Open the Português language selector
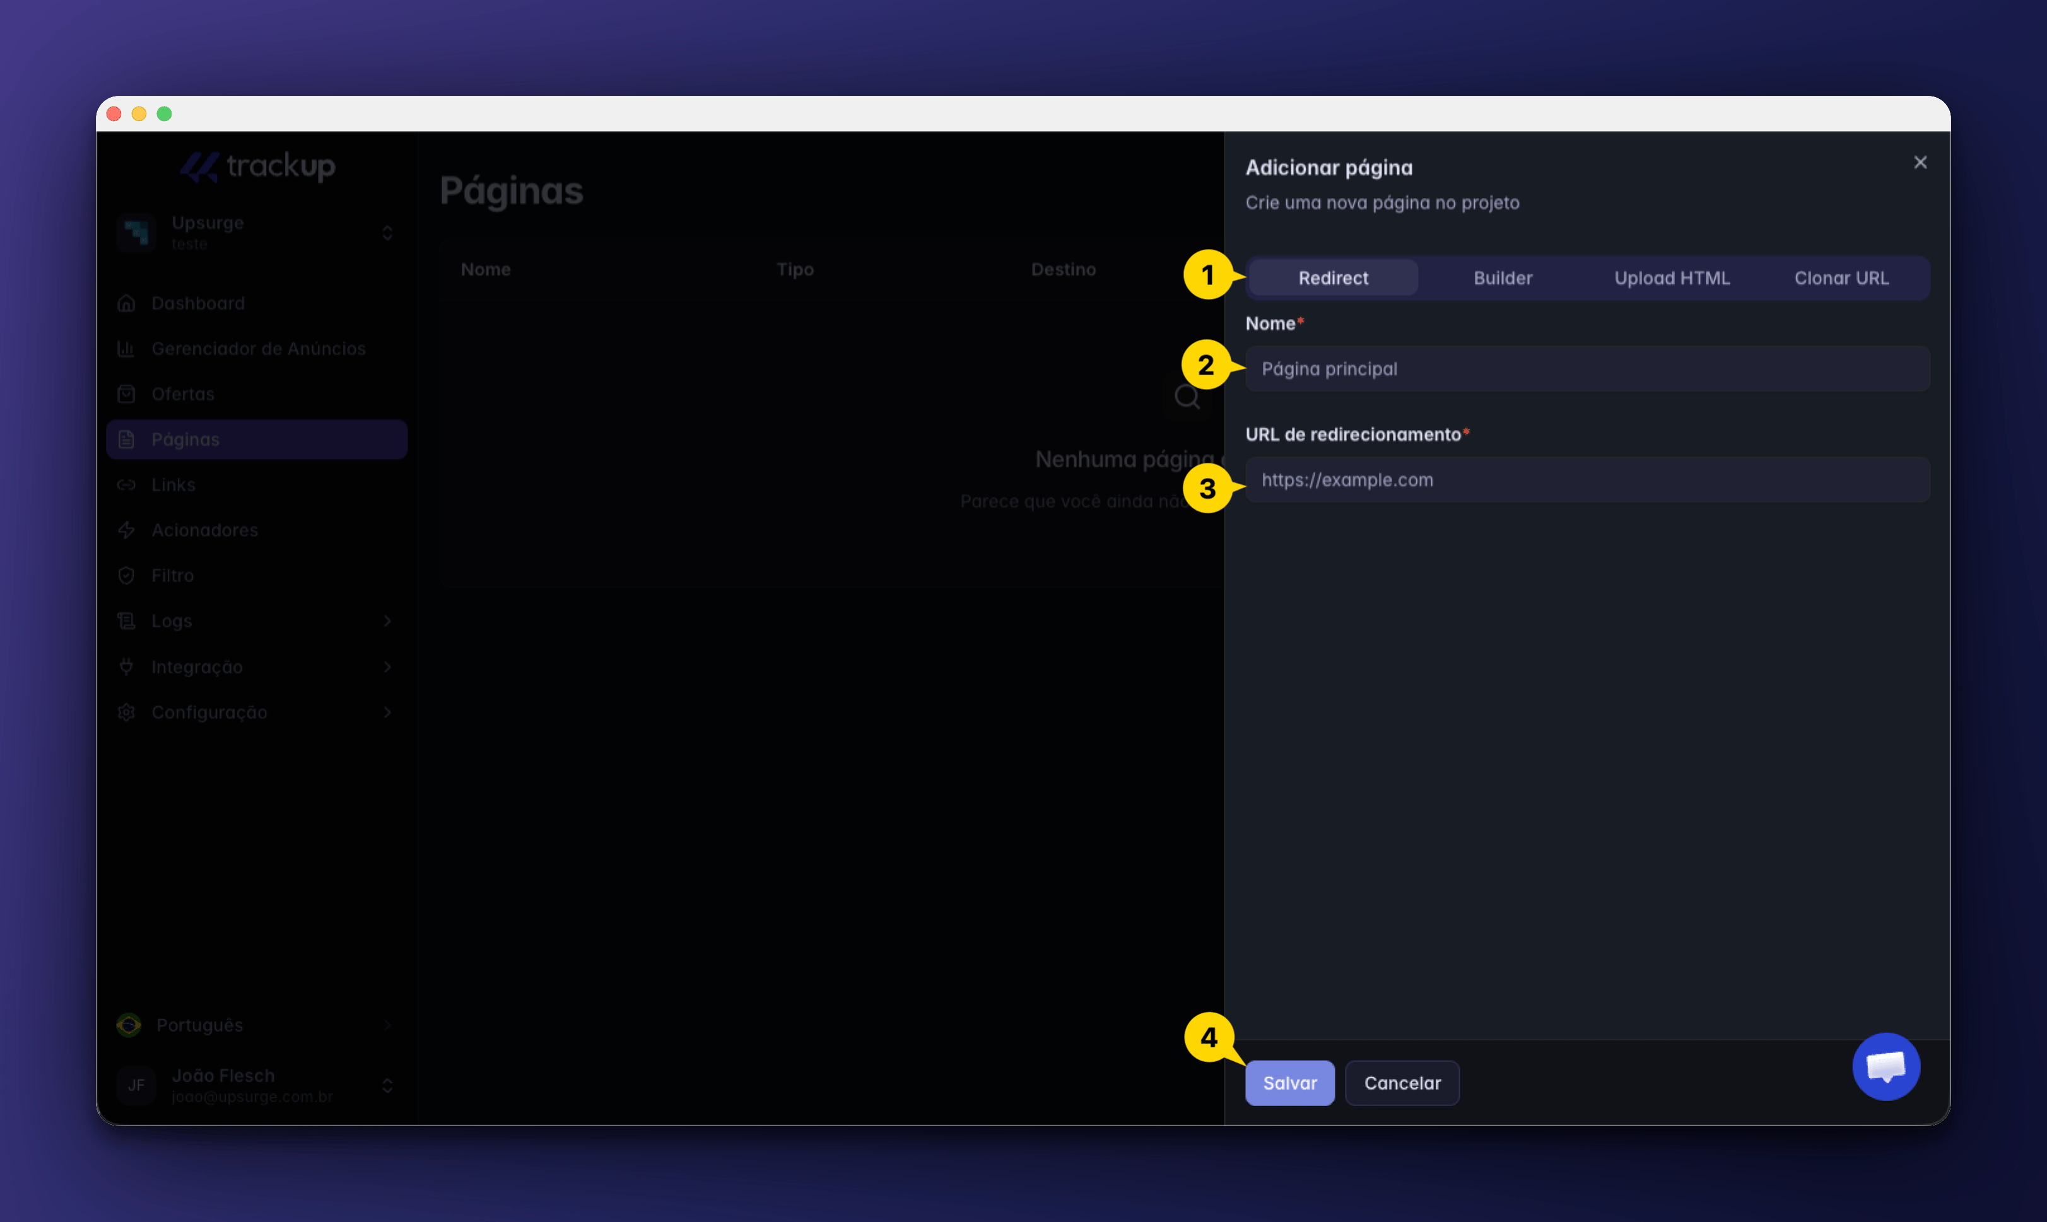The image size is (2047, 1222). click(257, 1025)
